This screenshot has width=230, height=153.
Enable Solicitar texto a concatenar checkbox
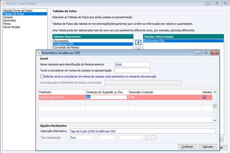point(42,76)
